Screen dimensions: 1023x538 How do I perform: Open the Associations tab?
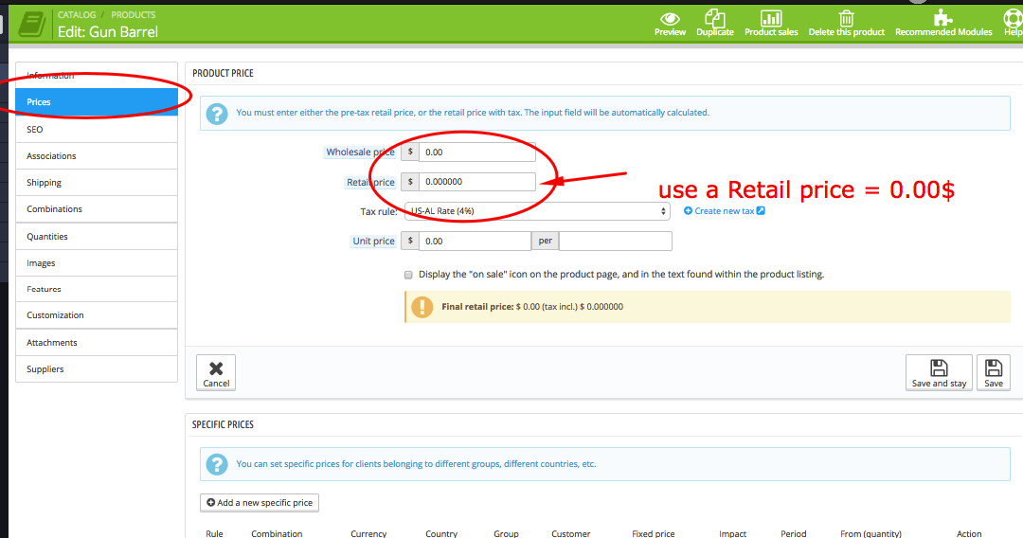coord(97,156)
